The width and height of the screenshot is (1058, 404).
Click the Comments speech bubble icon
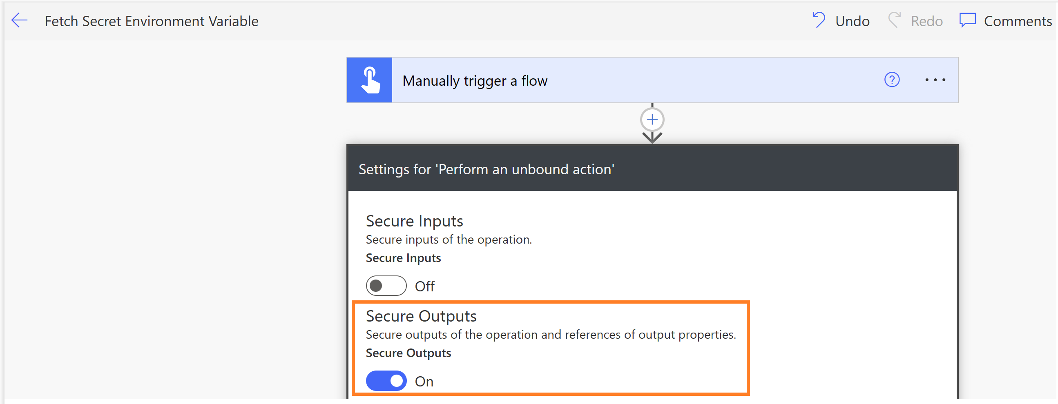point(967,20)
